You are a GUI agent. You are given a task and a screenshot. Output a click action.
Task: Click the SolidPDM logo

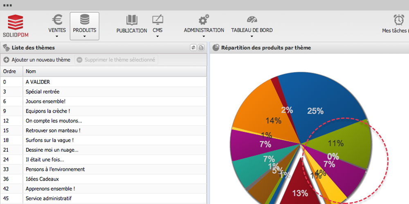point(16,26)
